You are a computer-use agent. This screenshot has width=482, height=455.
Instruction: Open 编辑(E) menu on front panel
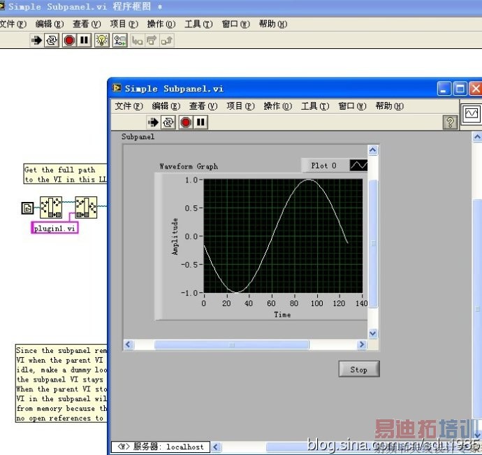[x=166, y=106]
